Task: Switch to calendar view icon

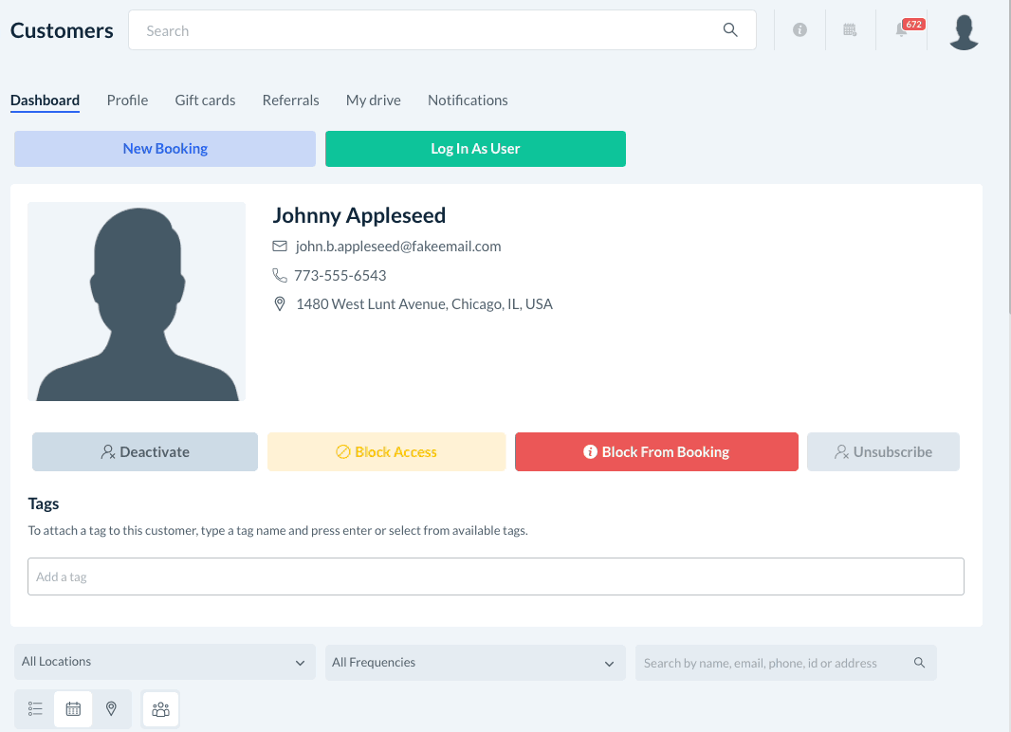Action: click(x=74, y=709)
